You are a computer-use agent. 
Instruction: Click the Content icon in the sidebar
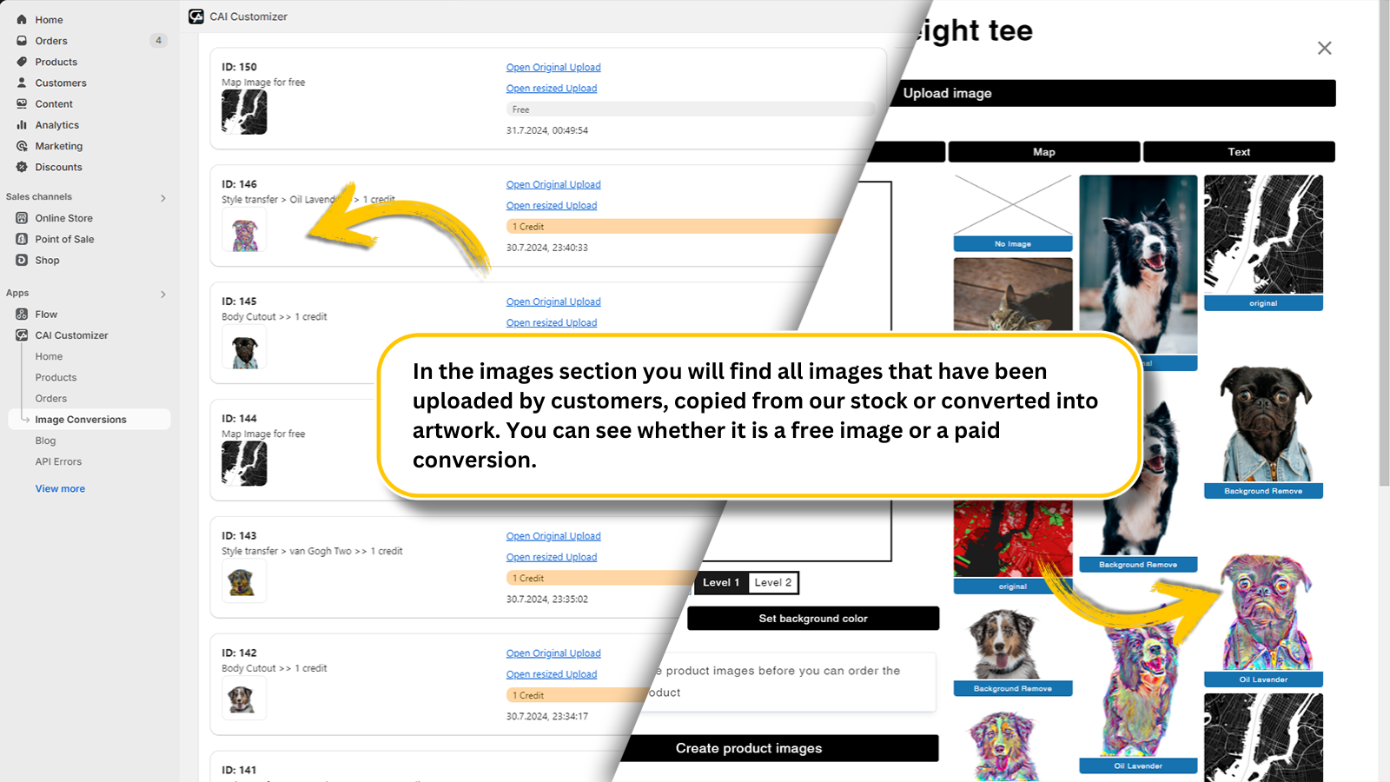point(22,103)
